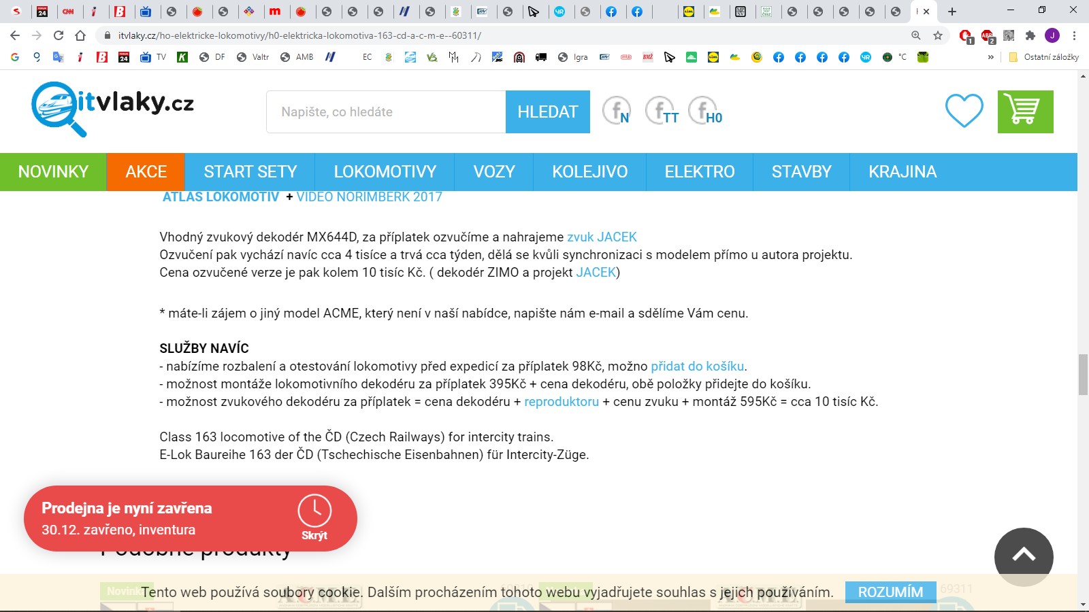View site info via the padlock

tap(107, 35)
